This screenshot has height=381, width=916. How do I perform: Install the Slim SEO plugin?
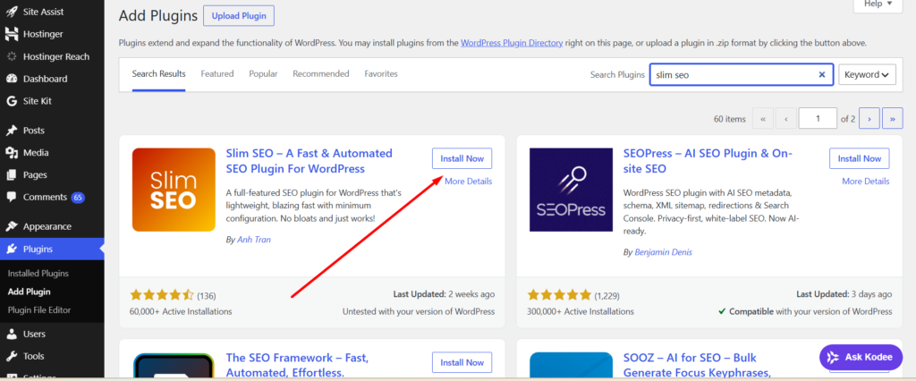[462, 158]
